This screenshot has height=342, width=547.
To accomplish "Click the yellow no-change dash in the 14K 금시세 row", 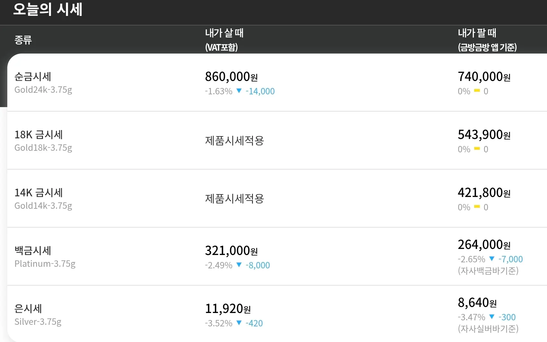I will [477, 207].
